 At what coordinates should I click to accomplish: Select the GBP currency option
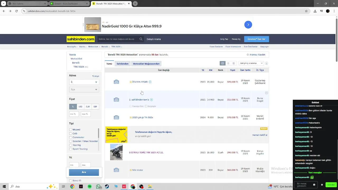coord(95,107)
